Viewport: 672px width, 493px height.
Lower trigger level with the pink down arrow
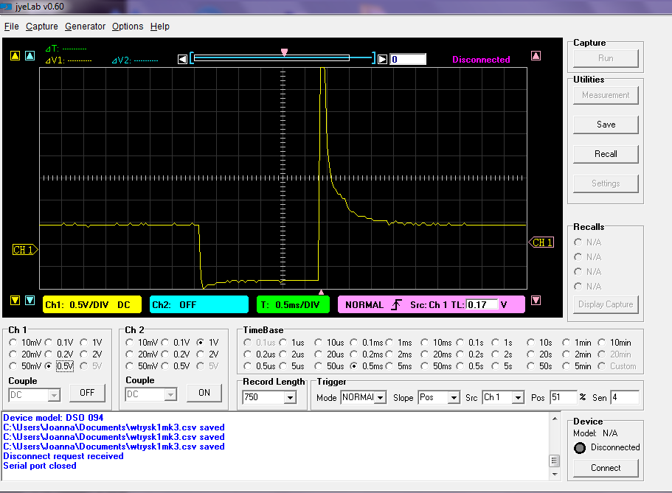pos(536,300)
